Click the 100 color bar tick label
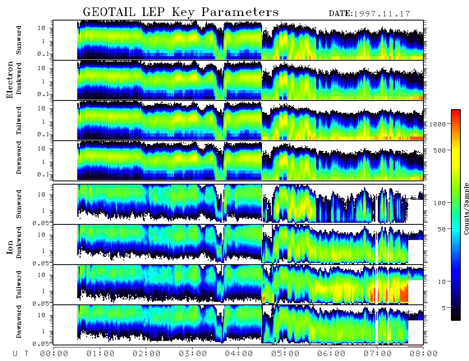The width and height of the screenshot is (469, 361). [439, 203]
